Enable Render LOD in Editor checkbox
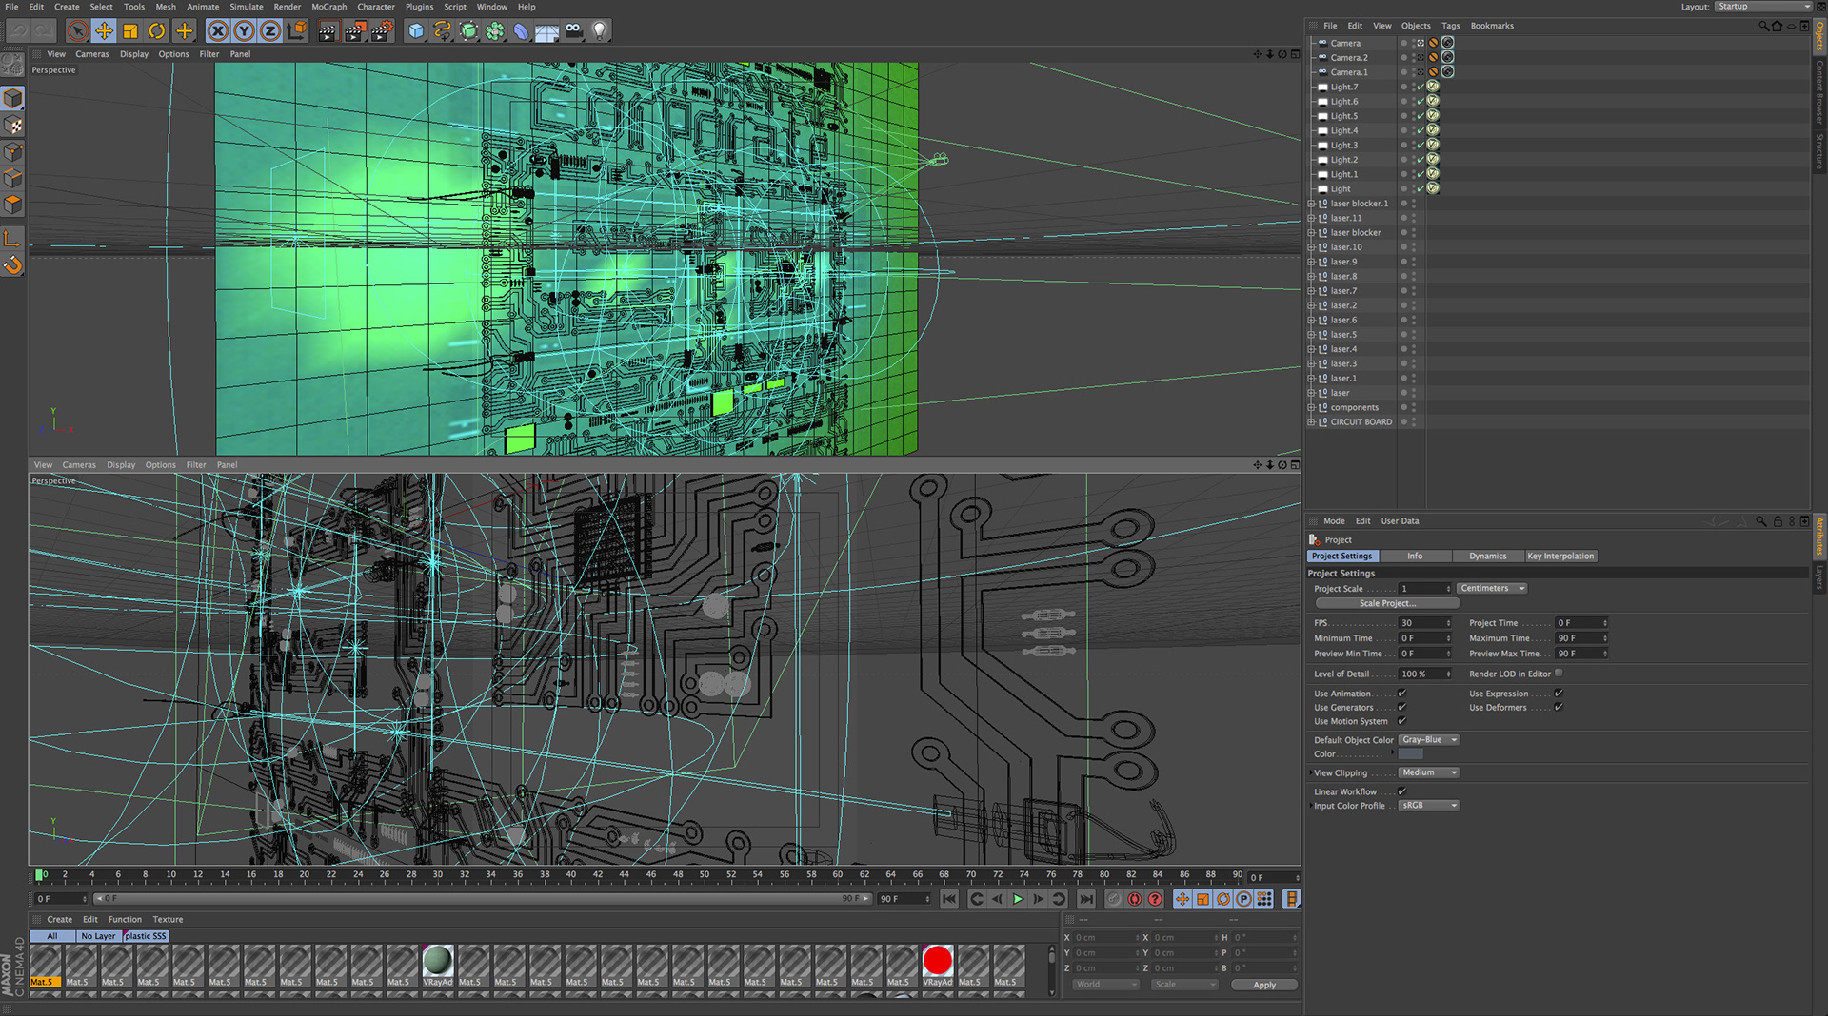 [1559, 674]
